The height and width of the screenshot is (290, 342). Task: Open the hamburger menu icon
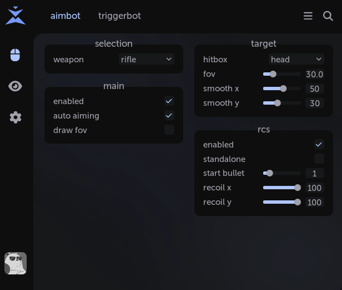point(308,16)
